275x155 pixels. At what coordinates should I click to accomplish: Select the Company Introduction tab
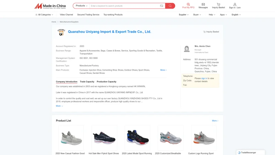coord(67,82)
